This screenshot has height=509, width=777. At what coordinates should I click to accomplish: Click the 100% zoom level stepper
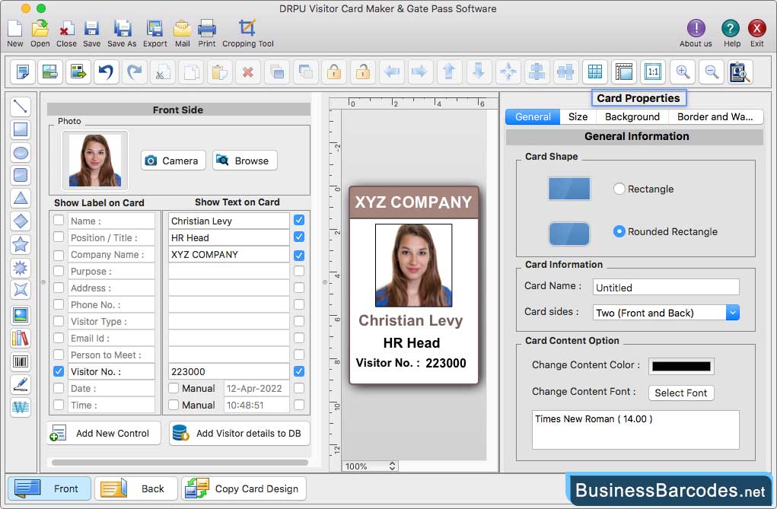(392, 466)
